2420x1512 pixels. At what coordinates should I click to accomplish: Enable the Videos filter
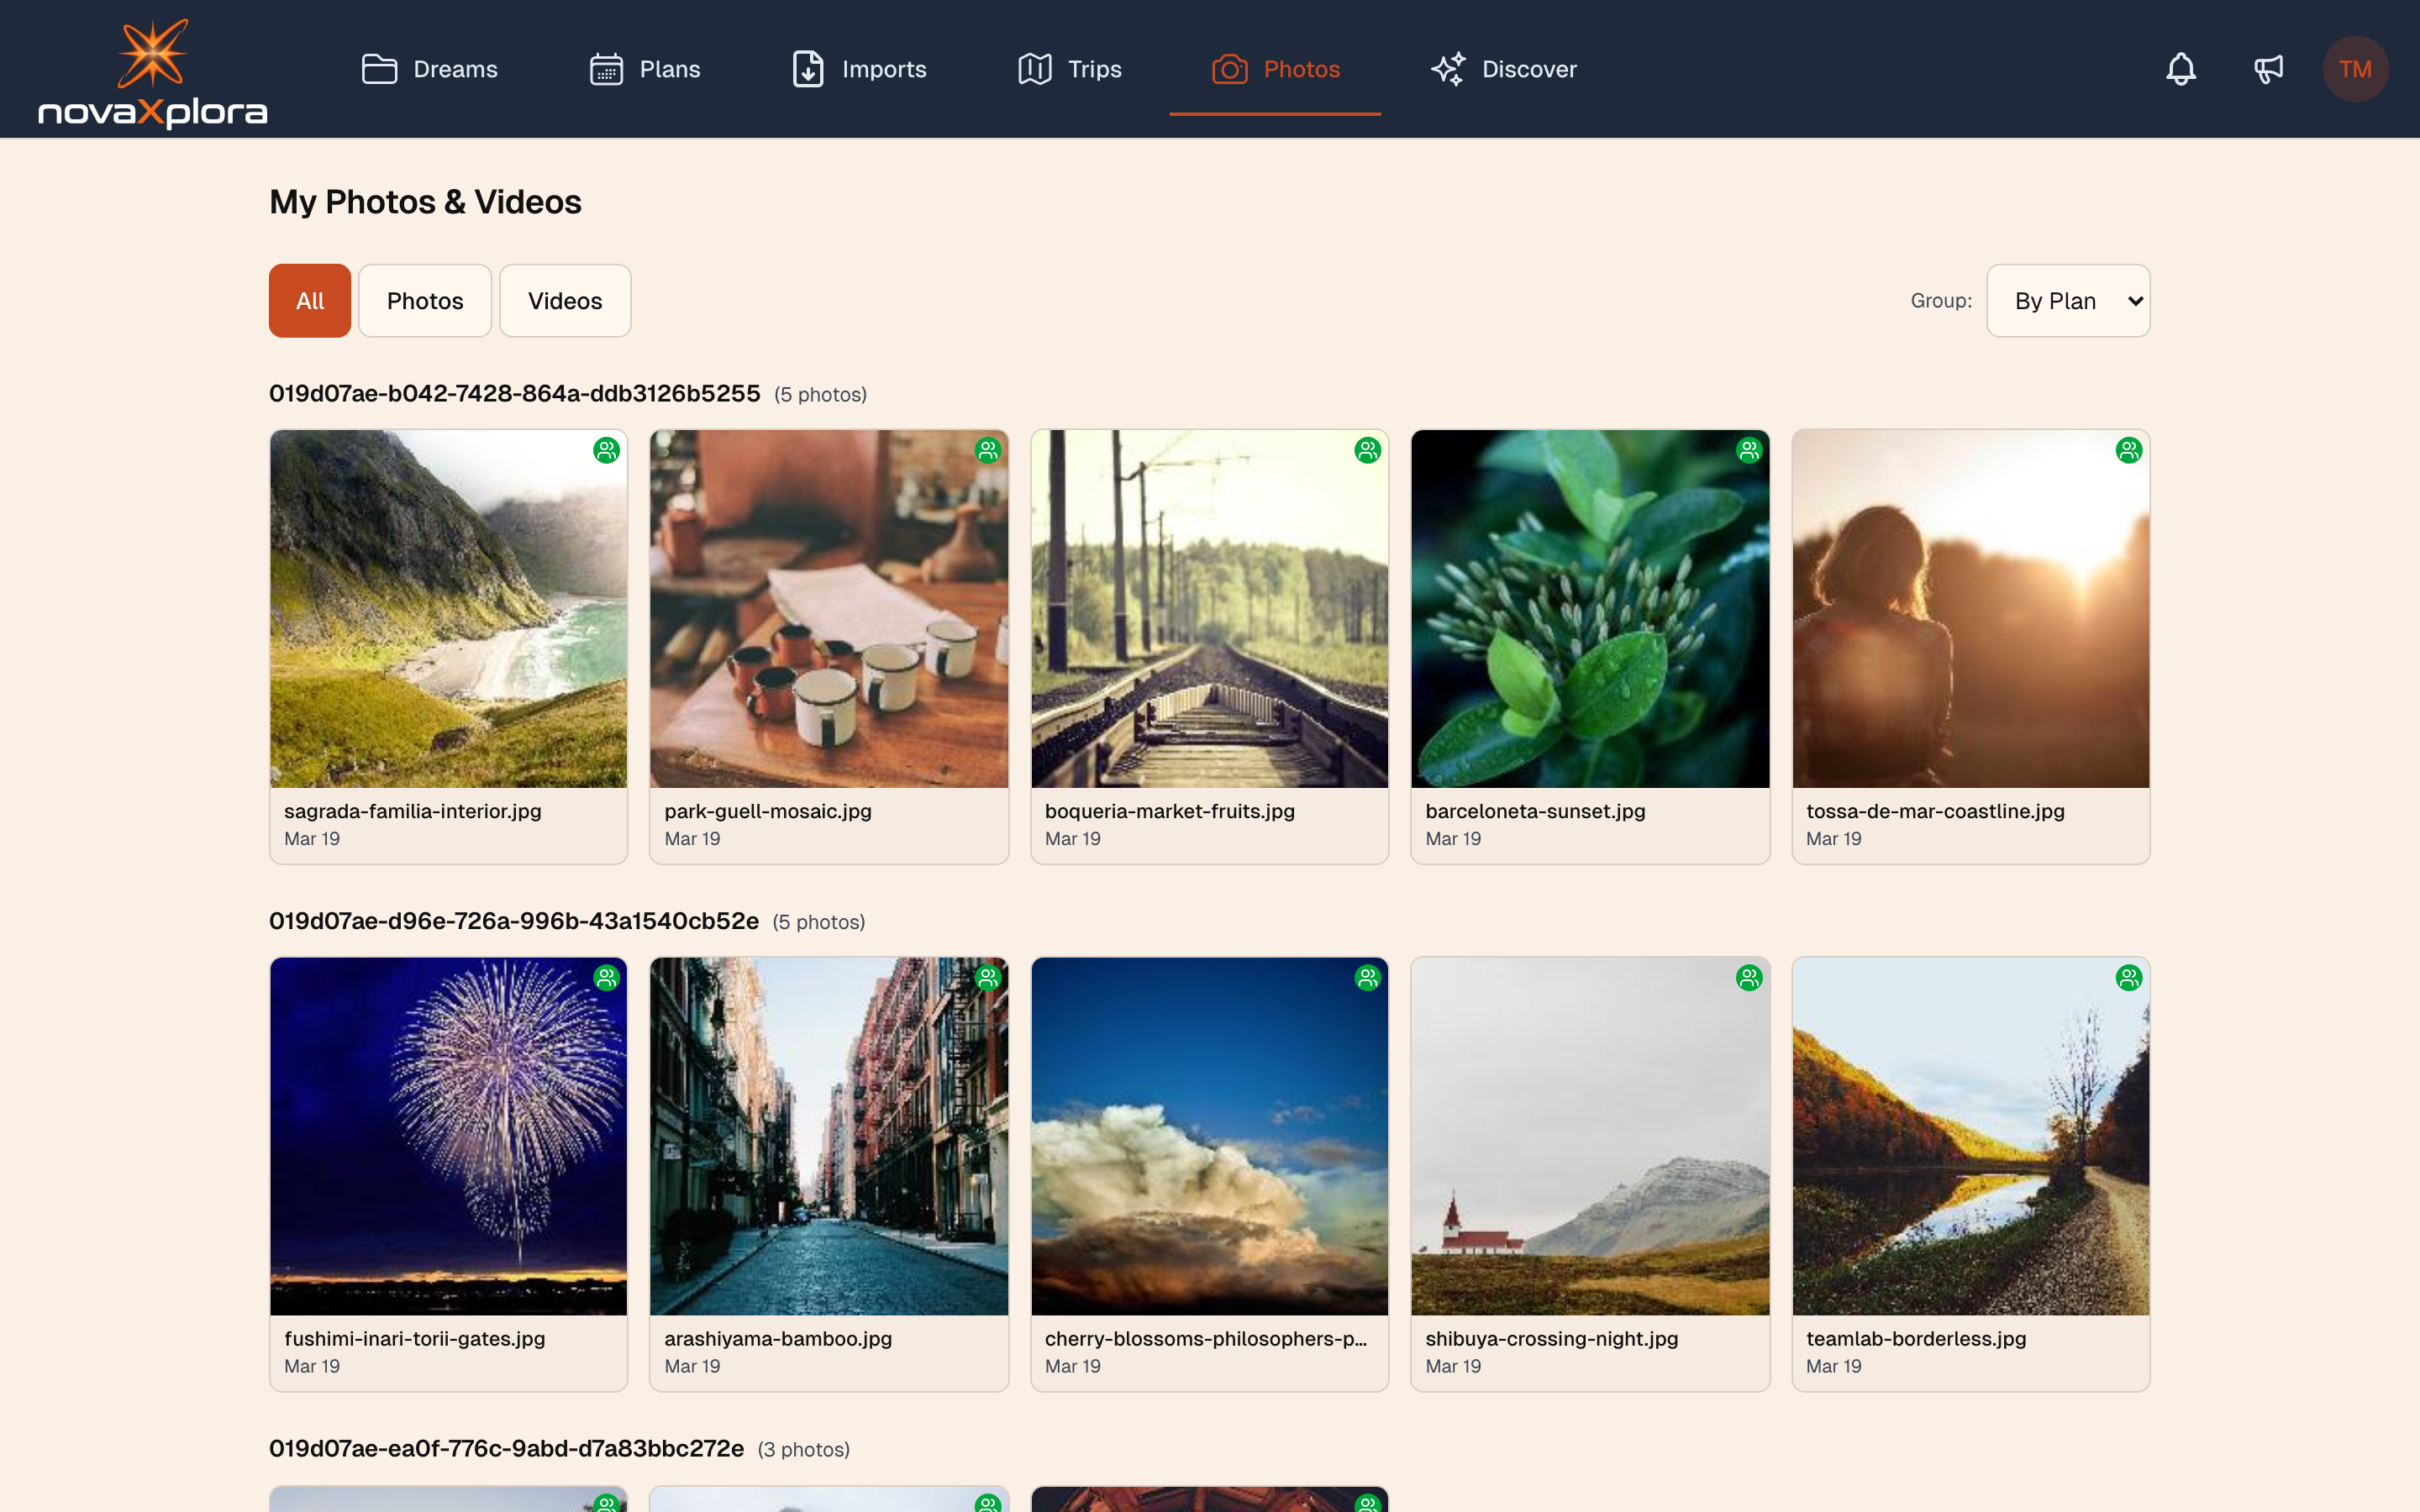pos(564,300)
